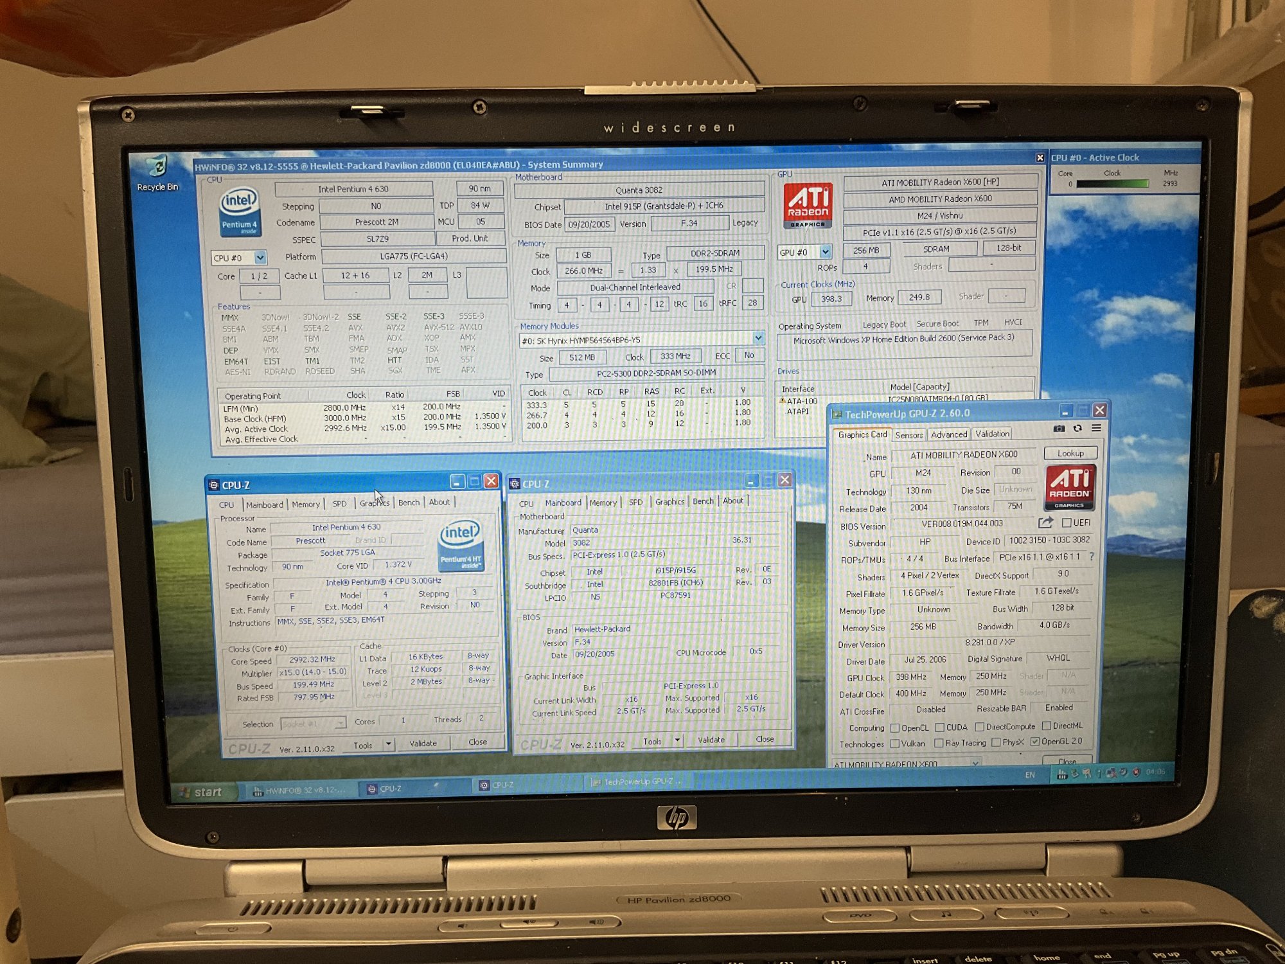Viewport: 1285px width, 964px height.
Task: Click the ATI Radeon logo in HWiNFO
Action: 808,206
